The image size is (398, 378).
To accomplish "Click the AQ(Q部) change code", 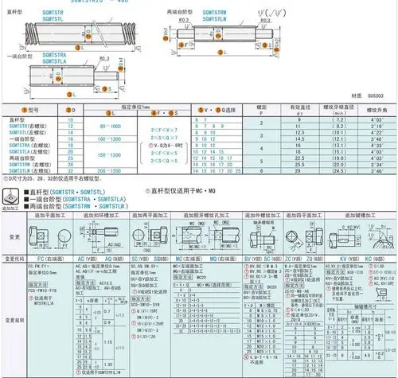I will 115,259.
